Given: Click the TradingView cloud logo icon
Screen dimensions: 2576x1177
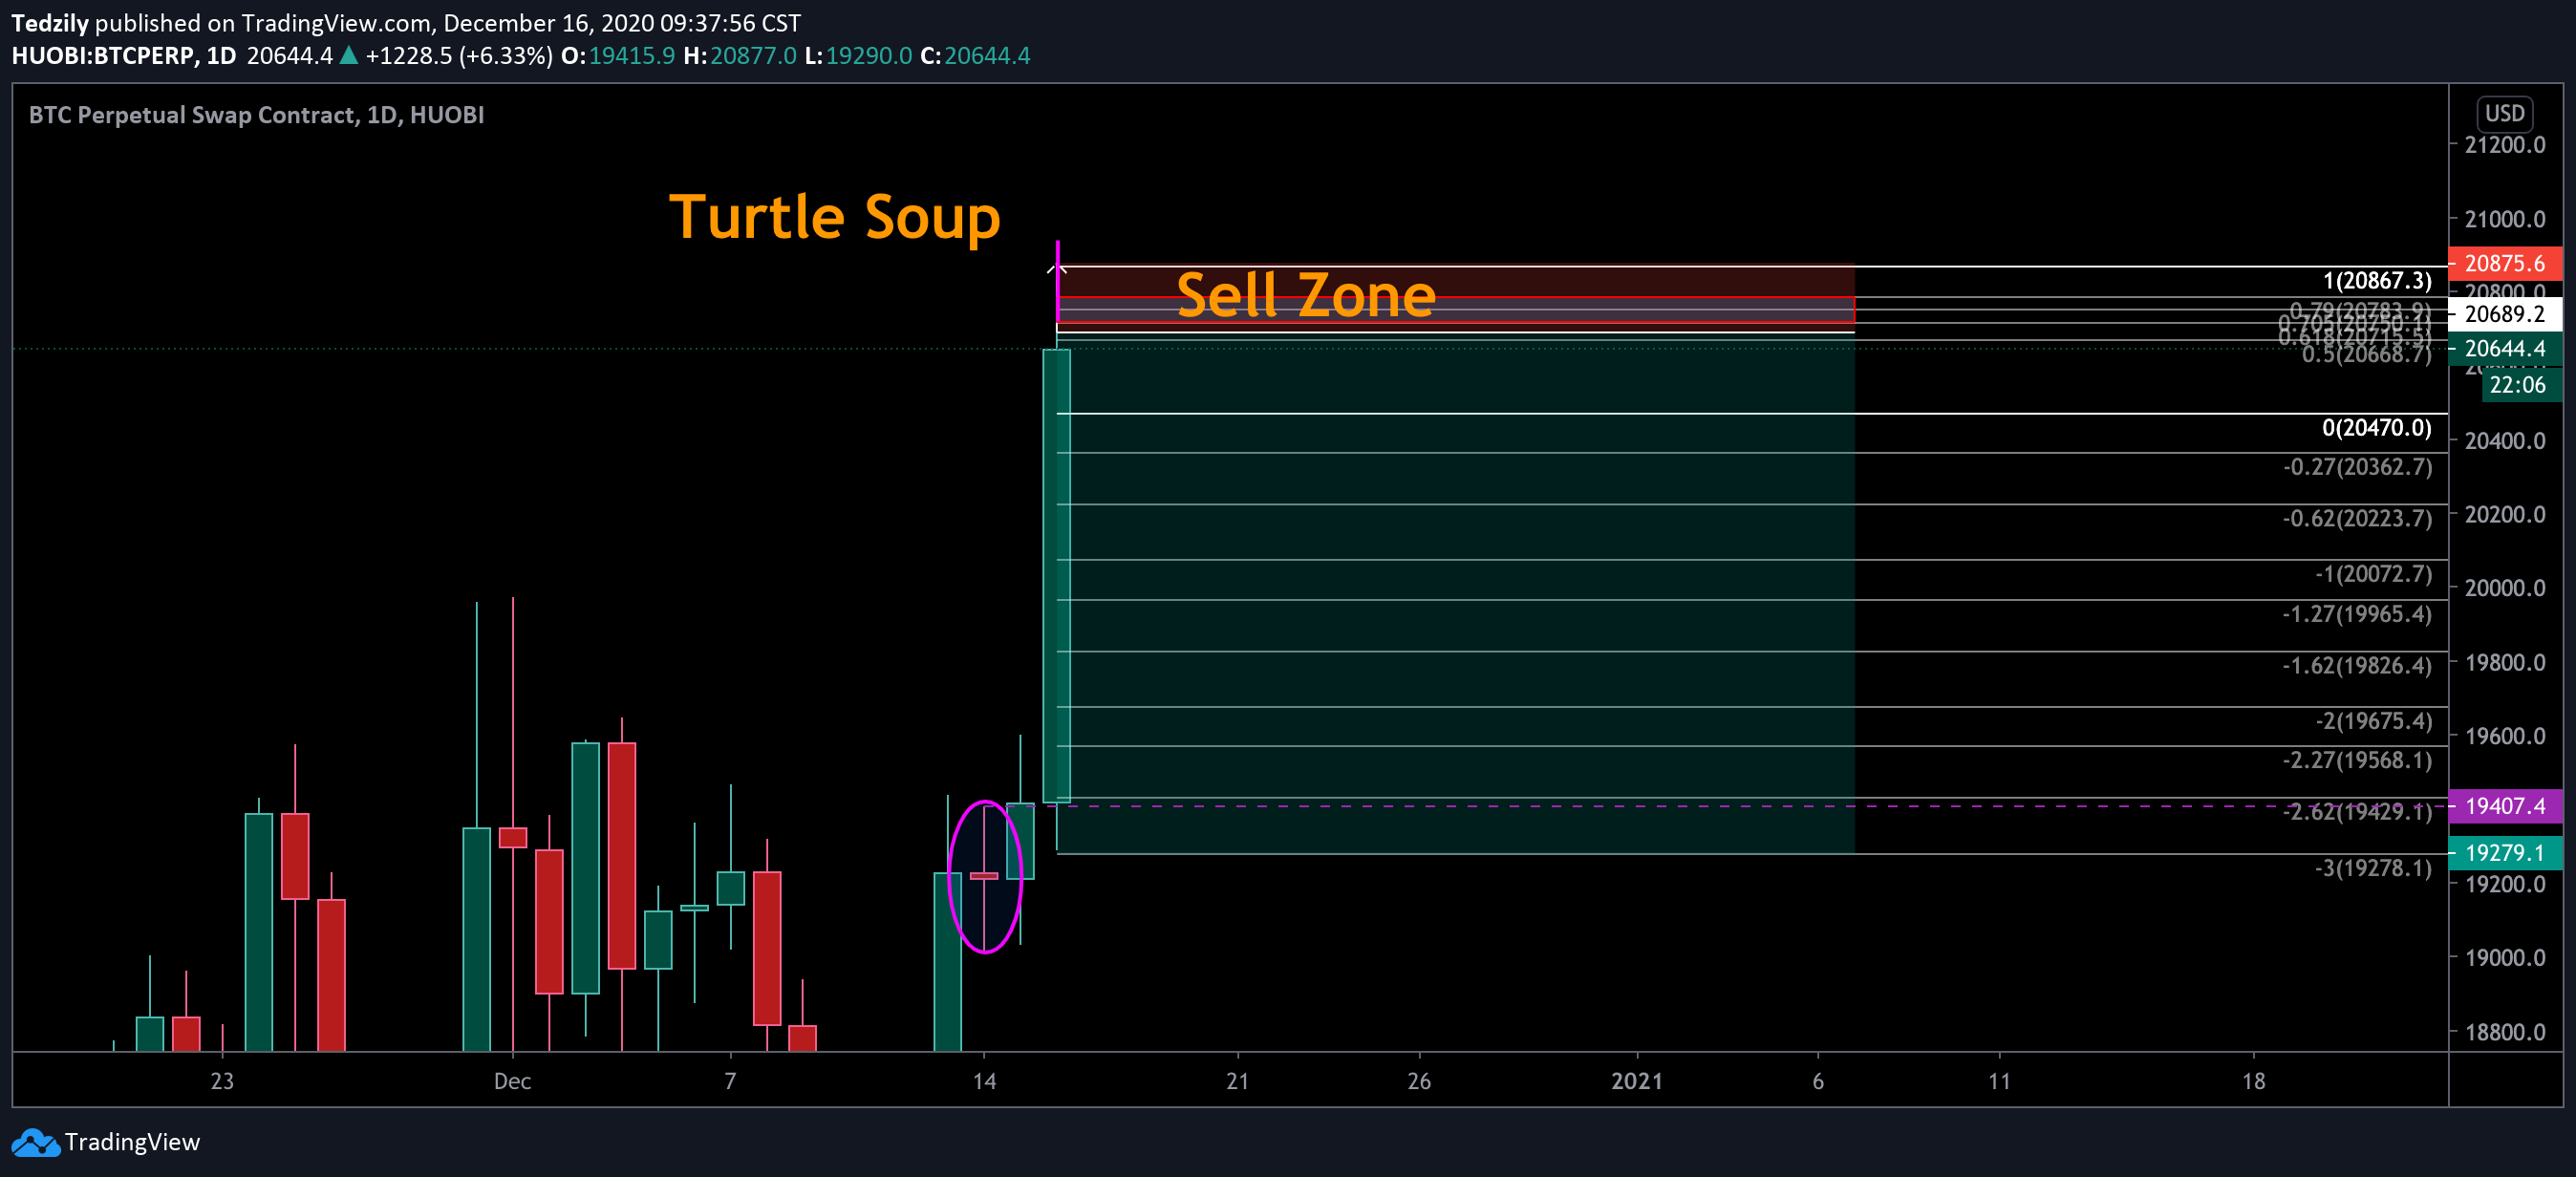Looking at the screenshot, I should click(x=35, y=1142).
